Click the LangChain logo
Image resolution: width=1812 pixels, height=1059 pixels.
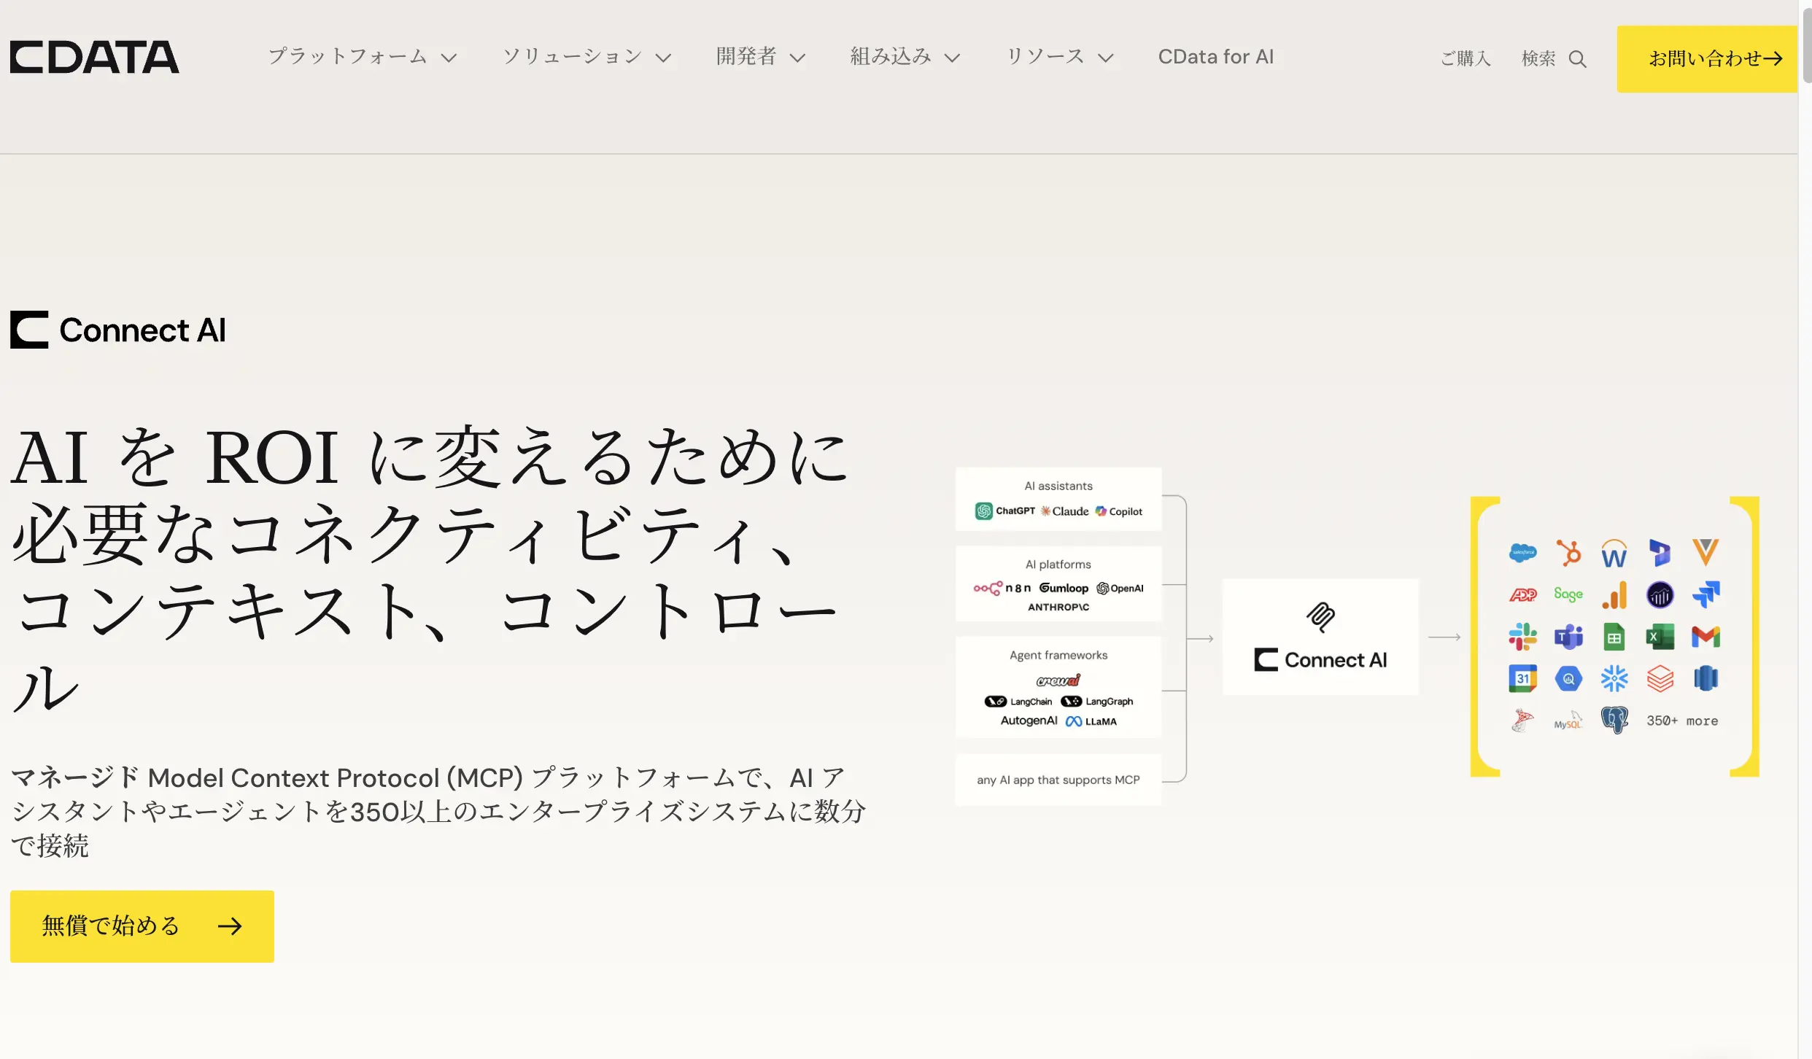point(1018,702)
